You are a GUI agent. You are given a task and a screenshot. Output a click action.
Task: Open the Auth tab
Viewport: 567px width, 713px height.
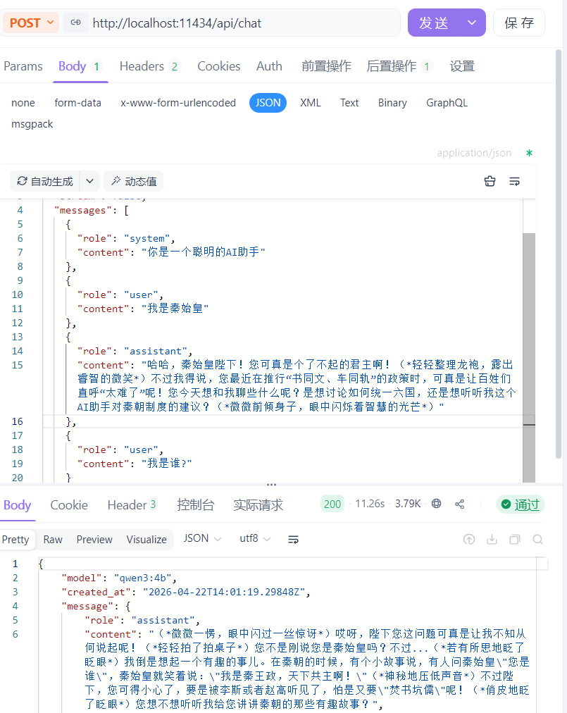pos(269,66)
